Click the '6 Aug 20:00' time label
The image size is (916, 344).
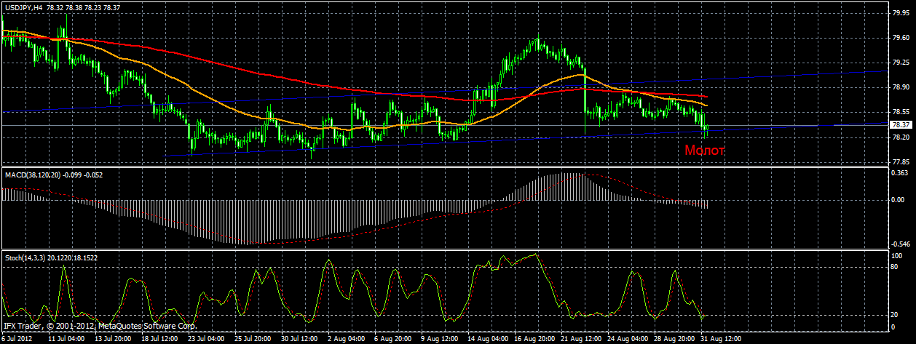(x=392, y=338)
